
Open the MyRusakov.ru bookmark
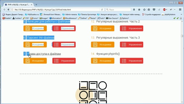point(32,14)
